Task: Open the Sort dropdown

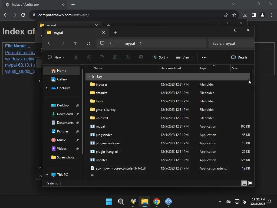Action: coord(160,57)
